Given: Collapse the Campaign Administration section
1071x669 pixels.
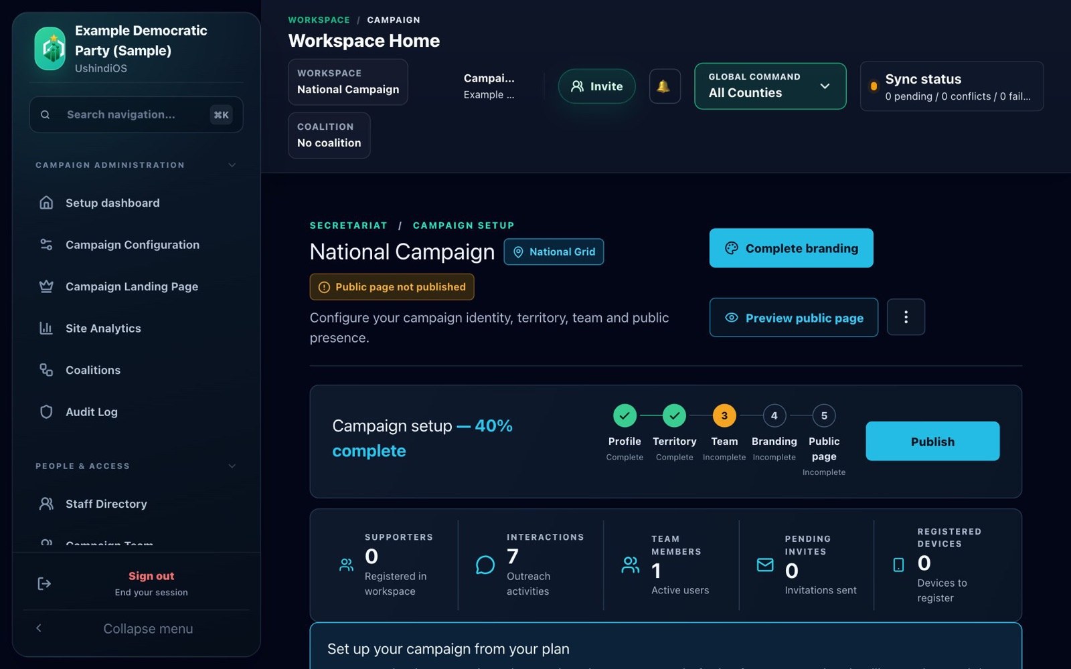Looking at the screenshot, I should [232, 165].
